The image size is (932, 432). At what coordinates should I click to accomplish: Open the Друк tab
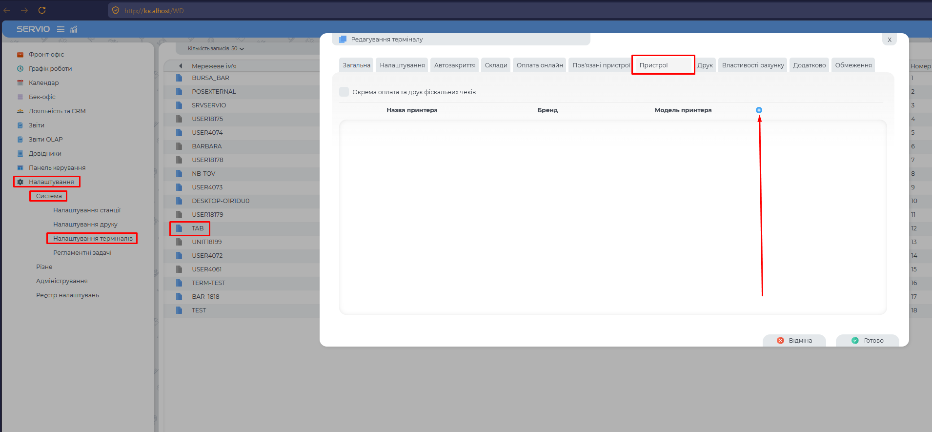(705, 65)
